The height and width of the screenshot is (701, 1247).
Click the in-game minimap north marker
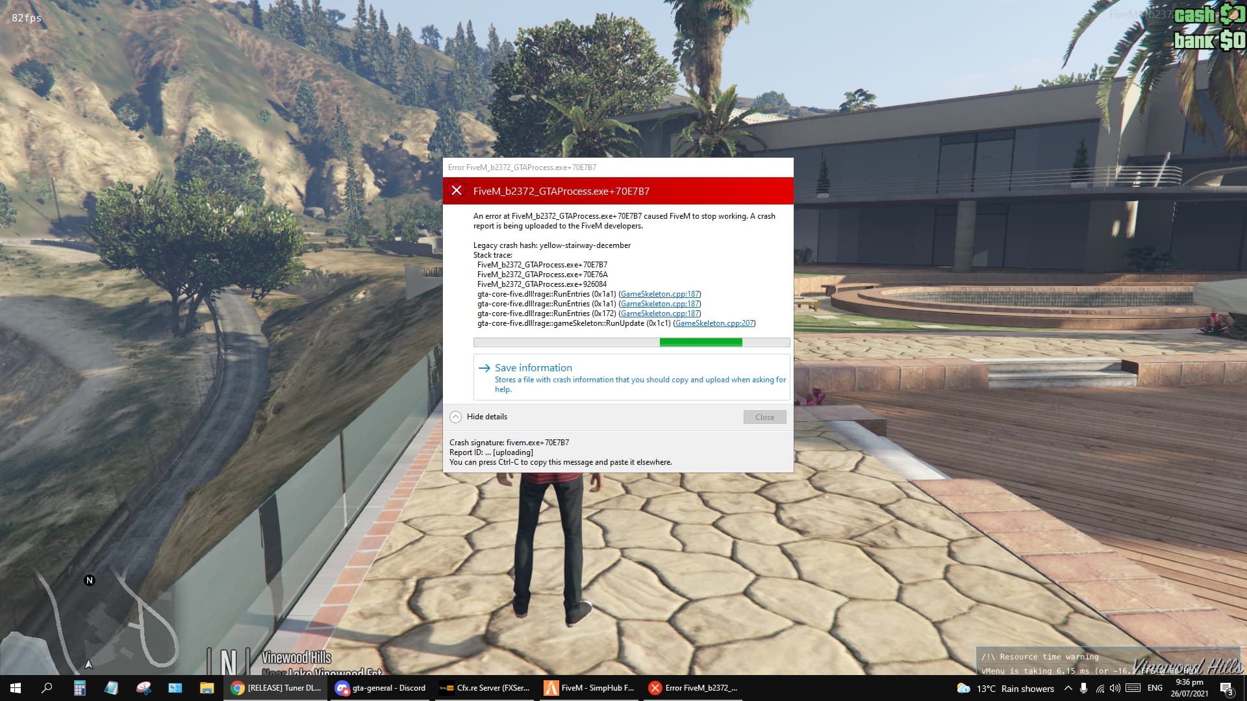coord(90,580)
